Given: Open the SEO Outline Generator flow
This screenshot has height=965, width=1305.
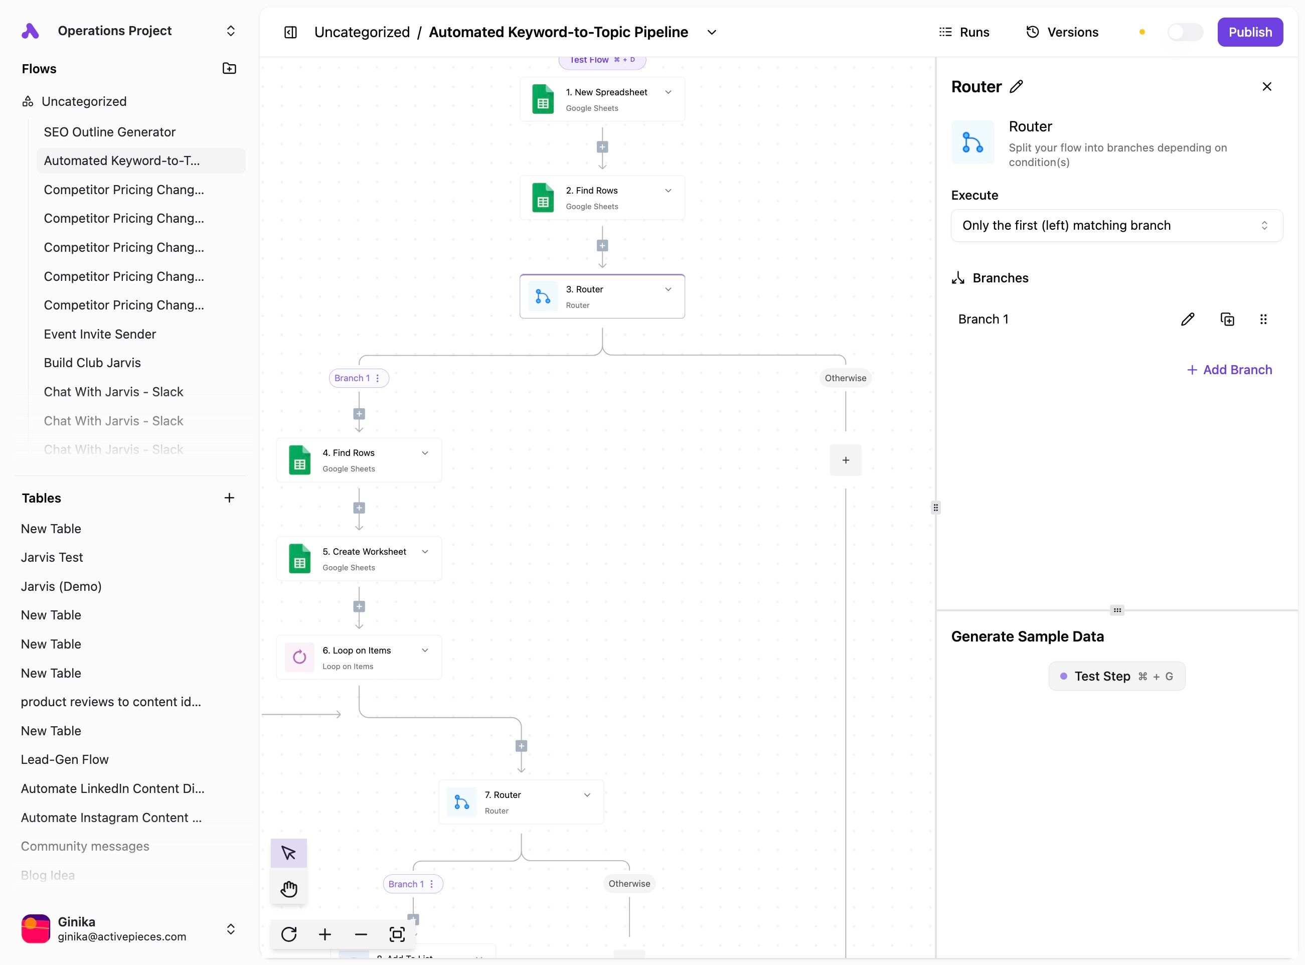Looking at the screenshot, I should click(109, 132).
